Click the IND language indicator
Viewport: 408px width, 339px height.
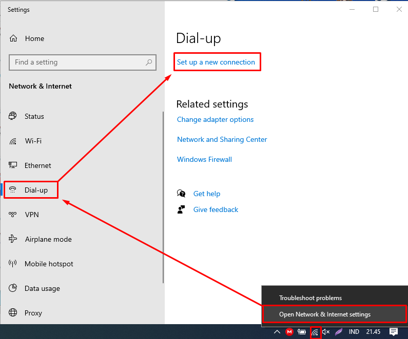[x=354, y=332]
